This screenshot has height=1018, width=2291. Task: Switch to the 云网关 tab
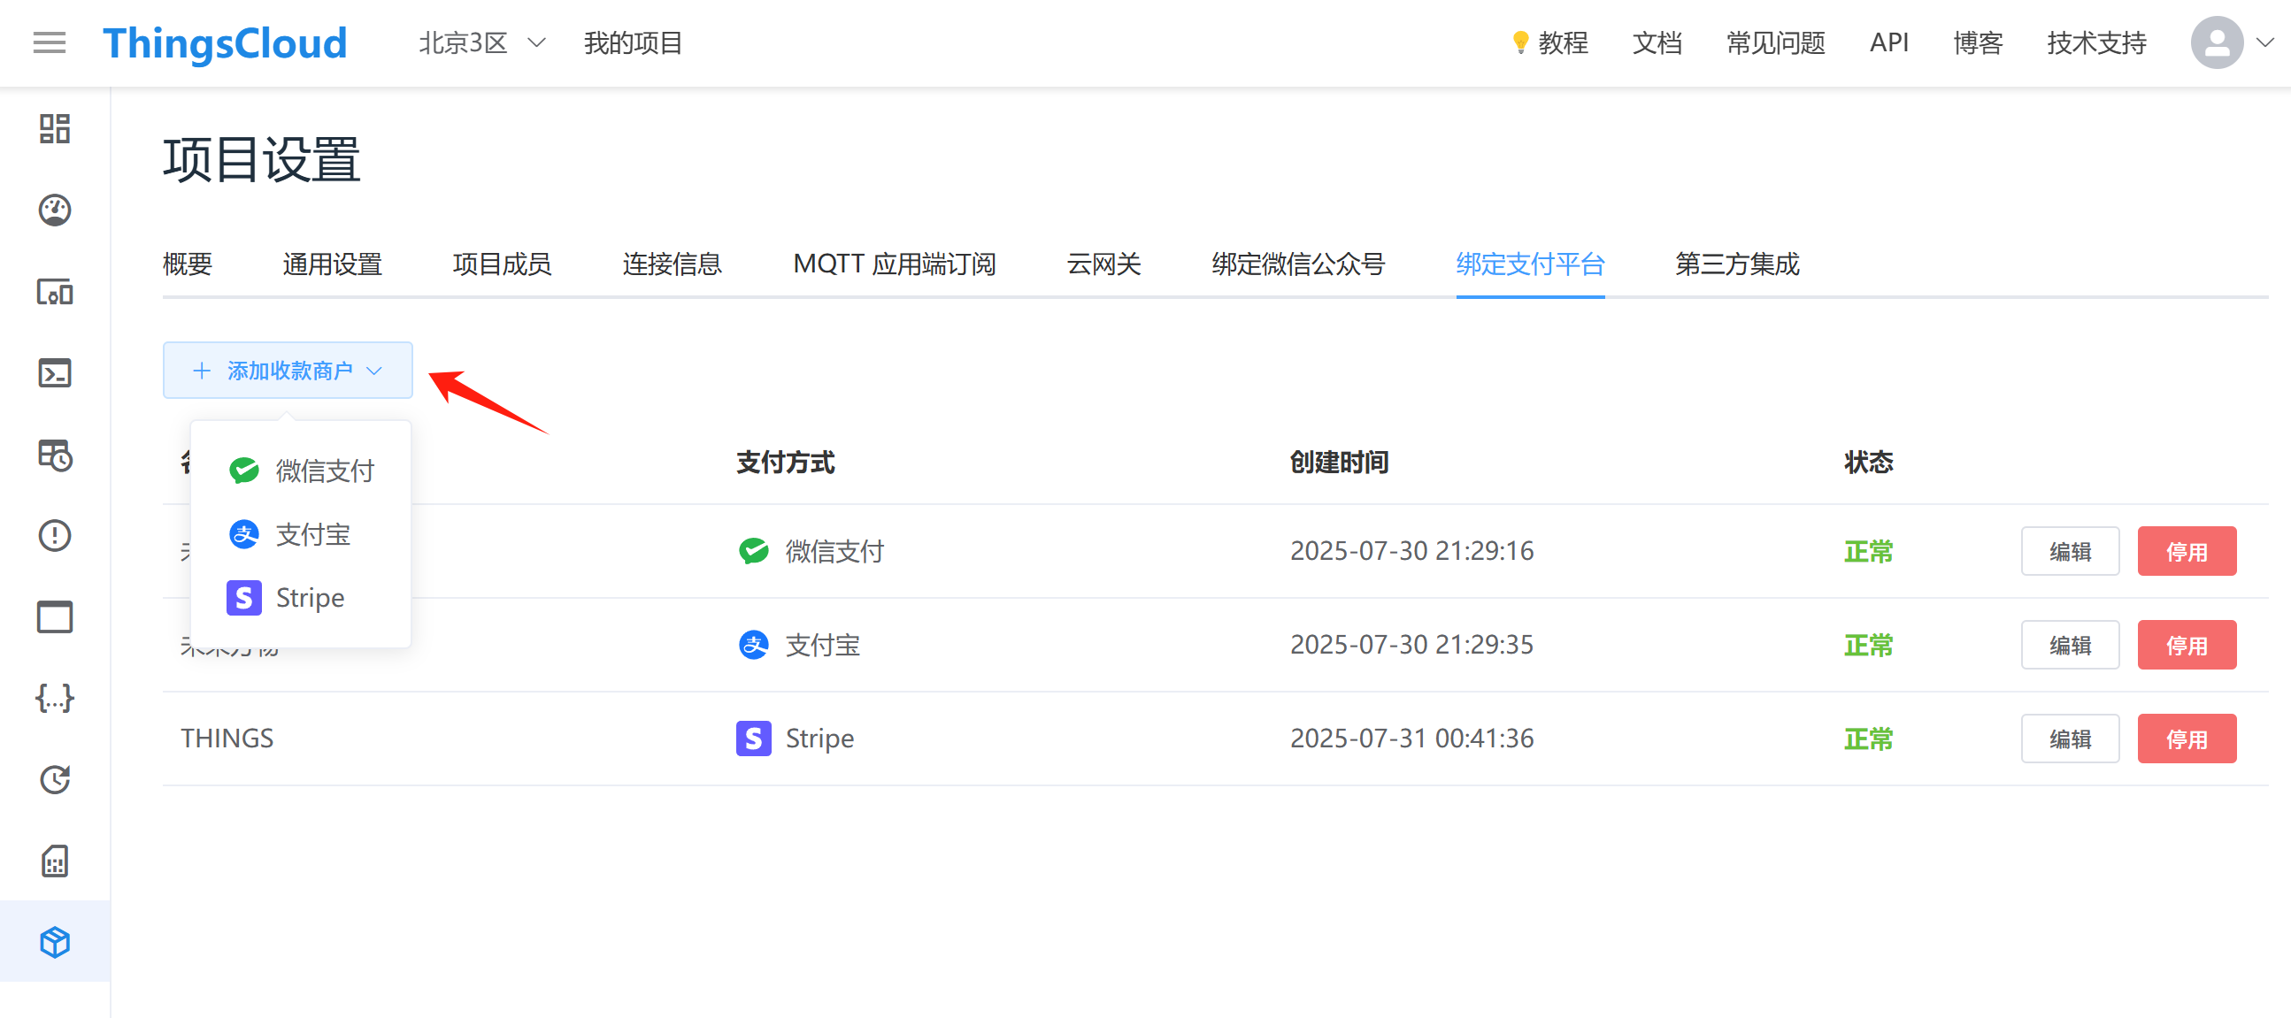click(1103, 264)
